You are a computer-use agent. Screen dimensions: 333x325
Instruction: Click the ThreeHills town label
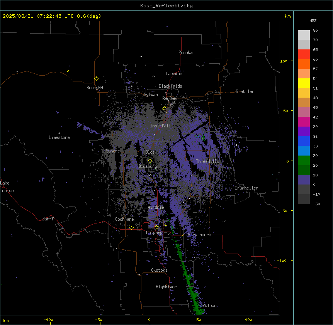pyautogui.click(x=207, y=161)
